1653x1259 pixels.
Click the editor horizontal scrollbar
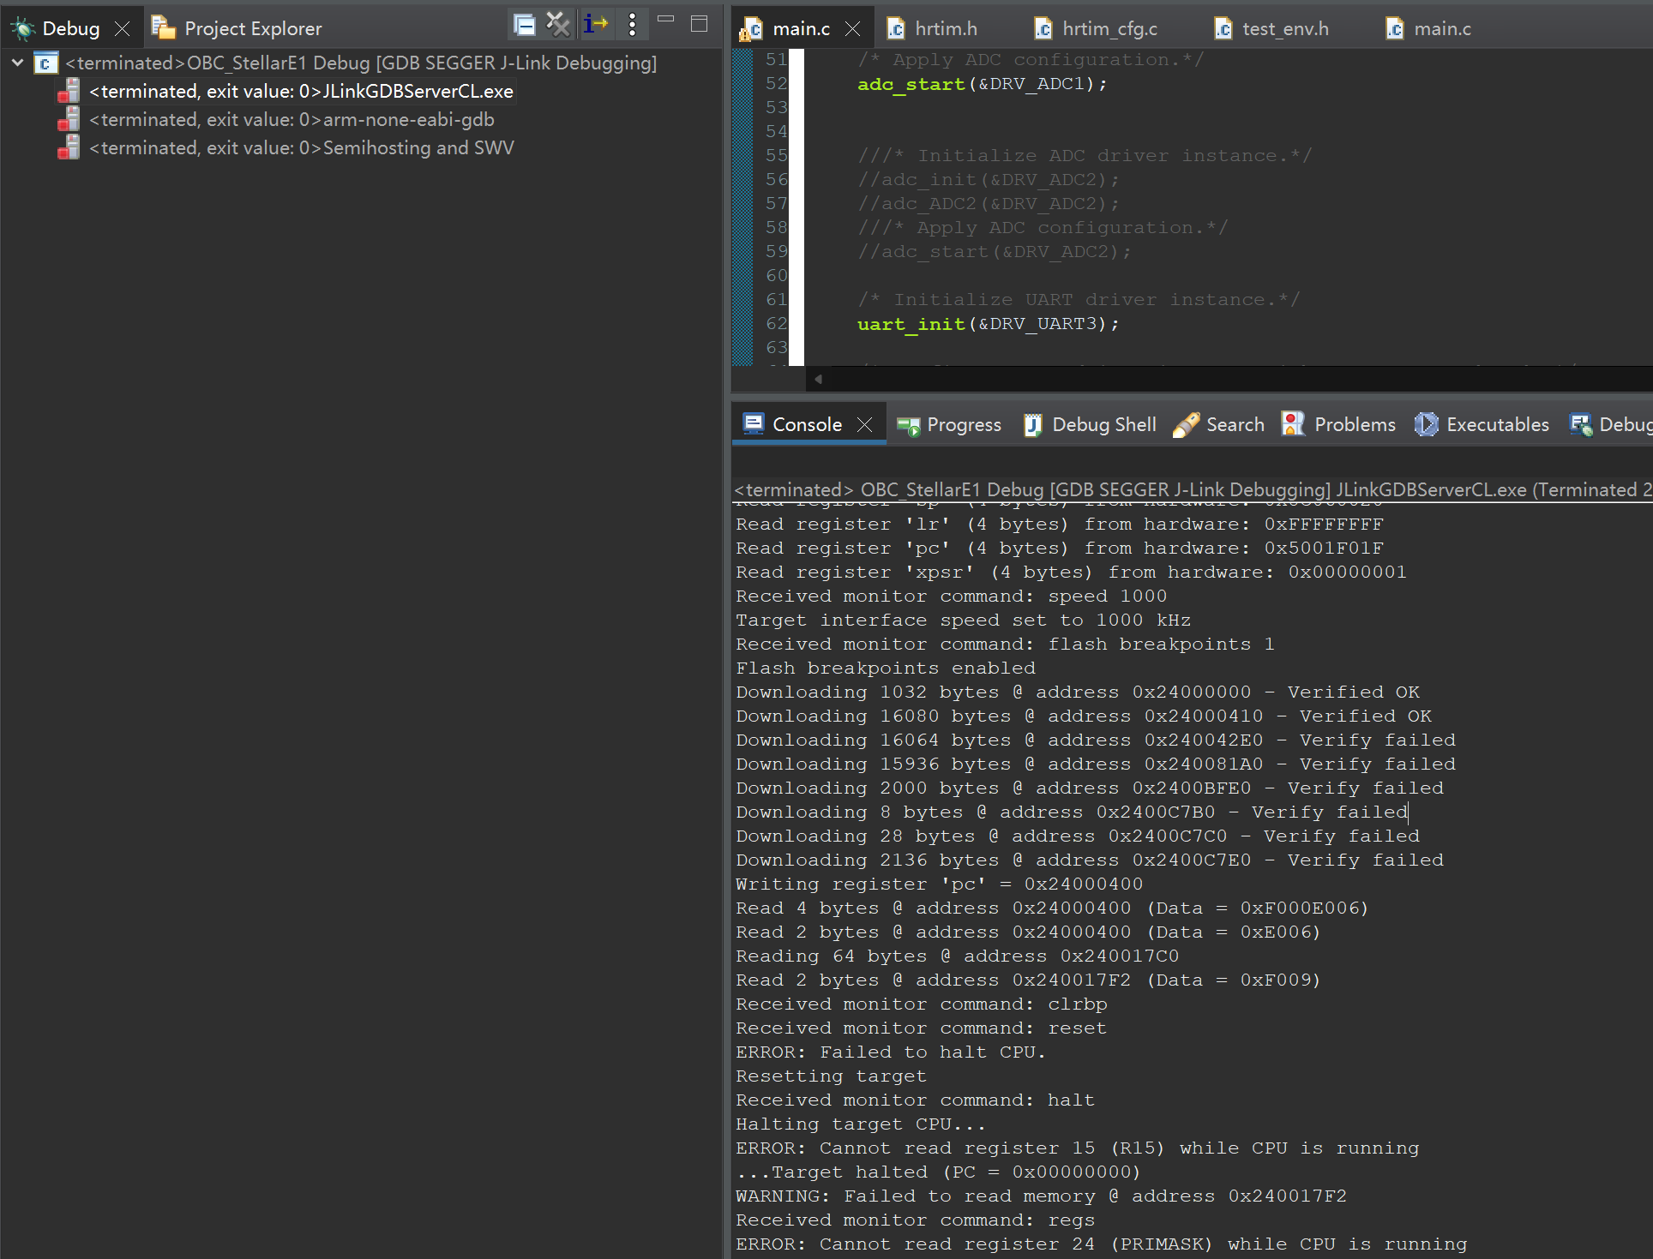1200,379
